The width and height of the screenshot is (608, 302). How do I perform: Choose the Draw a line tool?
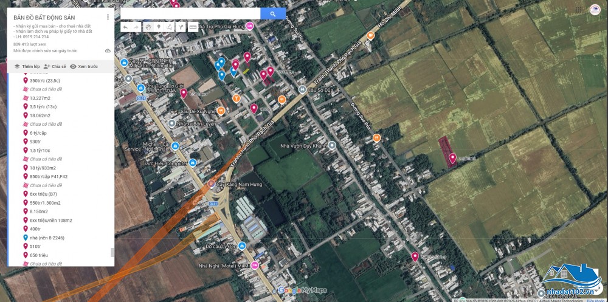169,27
